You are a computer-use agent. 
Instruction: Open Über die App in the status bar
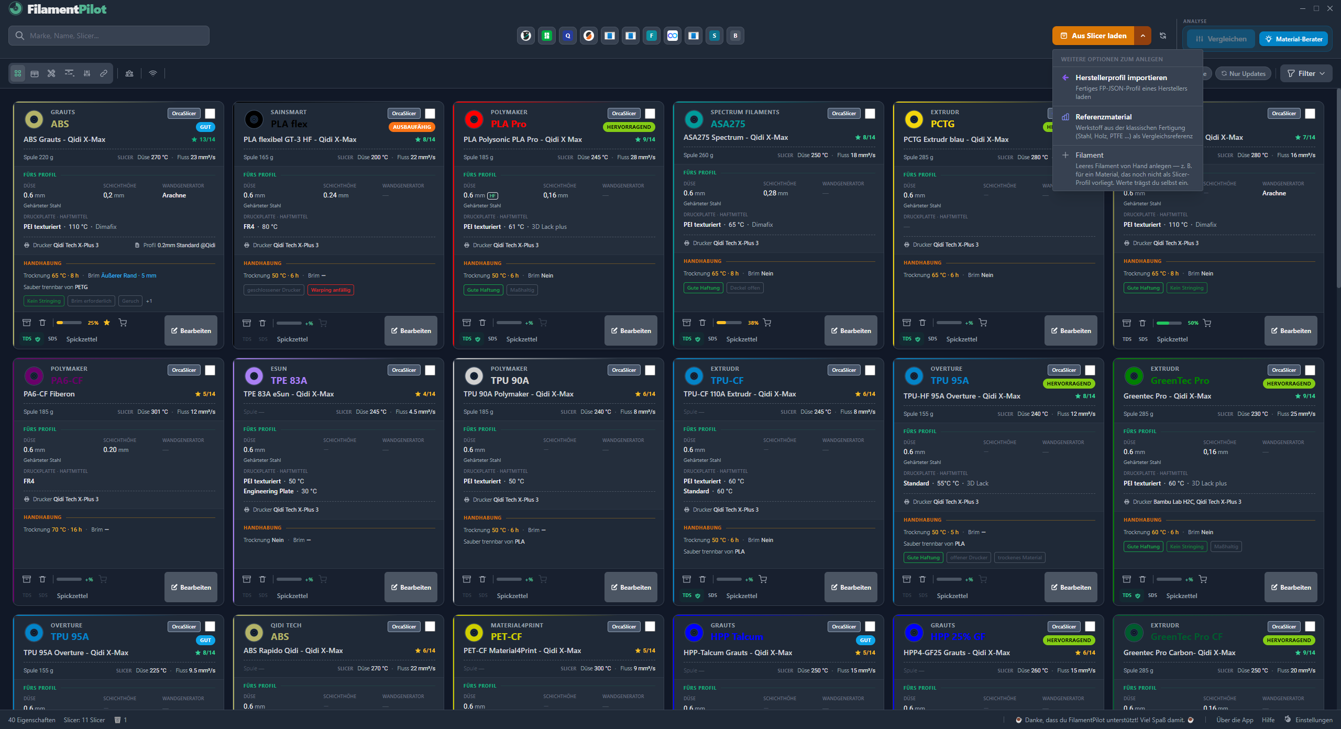pyautogui.click(x=1235, y=720)
